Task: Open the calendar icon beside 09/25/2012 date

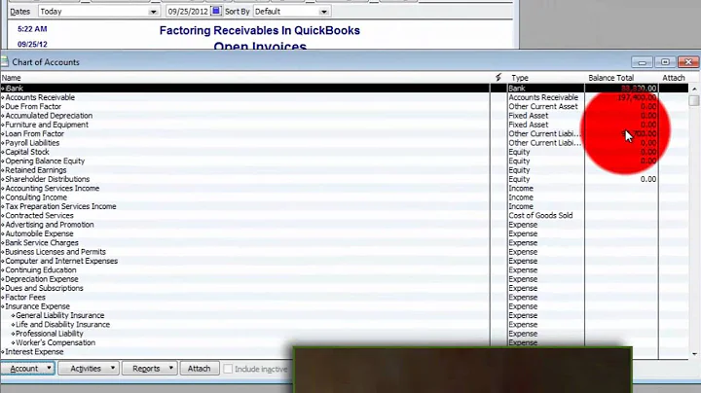Action: pos(216,11)
